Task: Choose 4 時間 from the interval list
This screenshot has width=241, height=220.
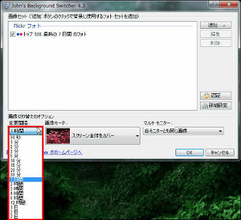Action: 26,194
